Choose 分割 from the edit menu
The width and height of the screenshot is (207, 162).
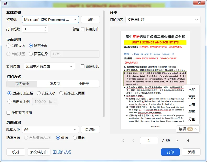pos(192,119)
